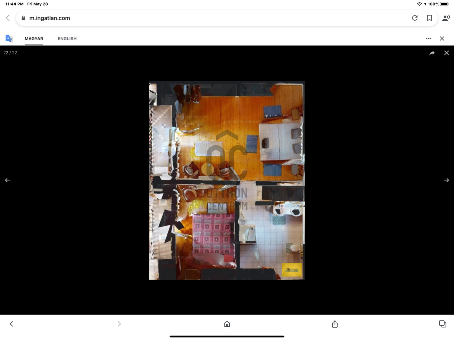
Task: Navigate back a page in the browser
Action: click(11, 324)
